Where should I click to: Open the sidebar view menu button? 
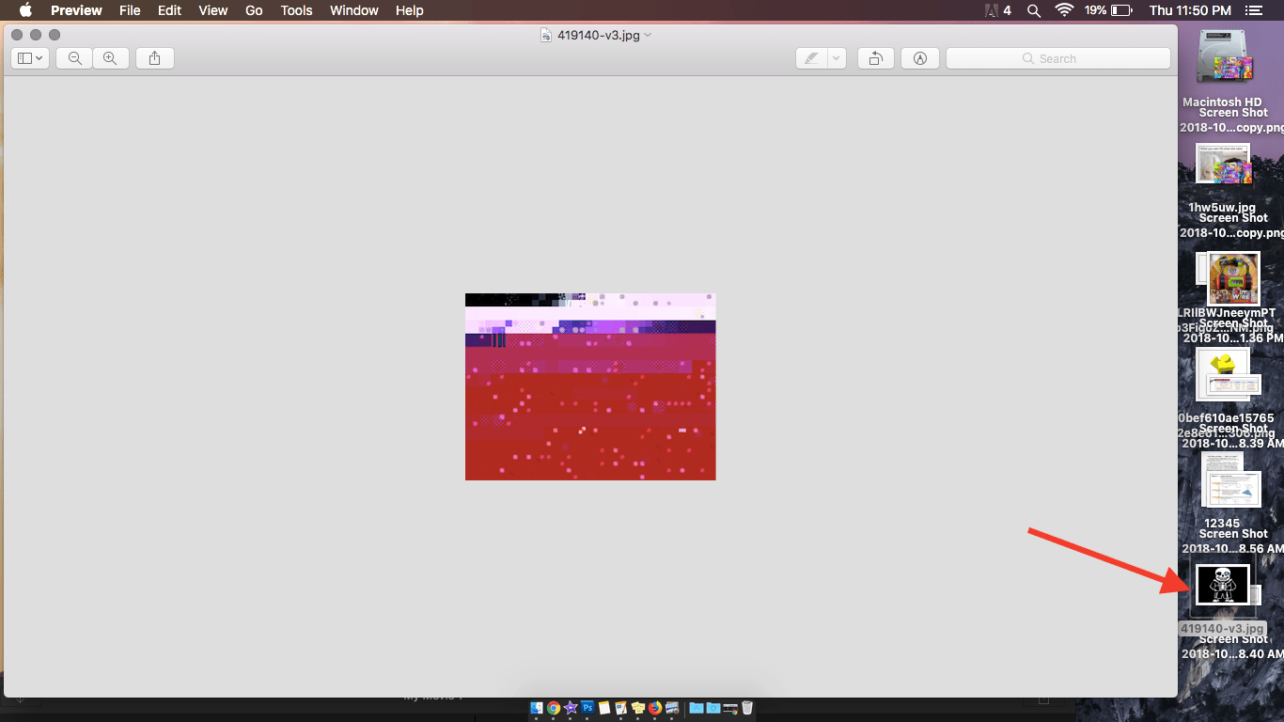click(30, 58)
